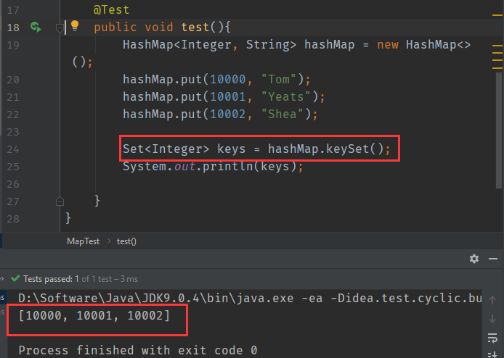Collapse the test() method fold marker at line 18
Screen dimensions: 504x358
(x=60, y=28)
